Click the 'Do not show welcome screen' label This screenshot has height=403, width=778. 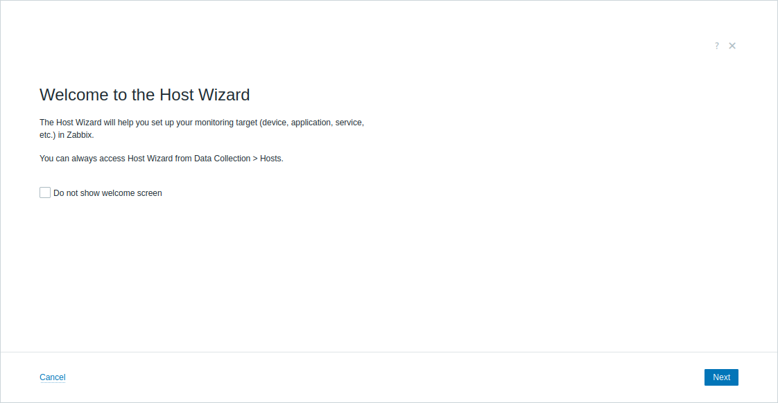tap(107, 193)
